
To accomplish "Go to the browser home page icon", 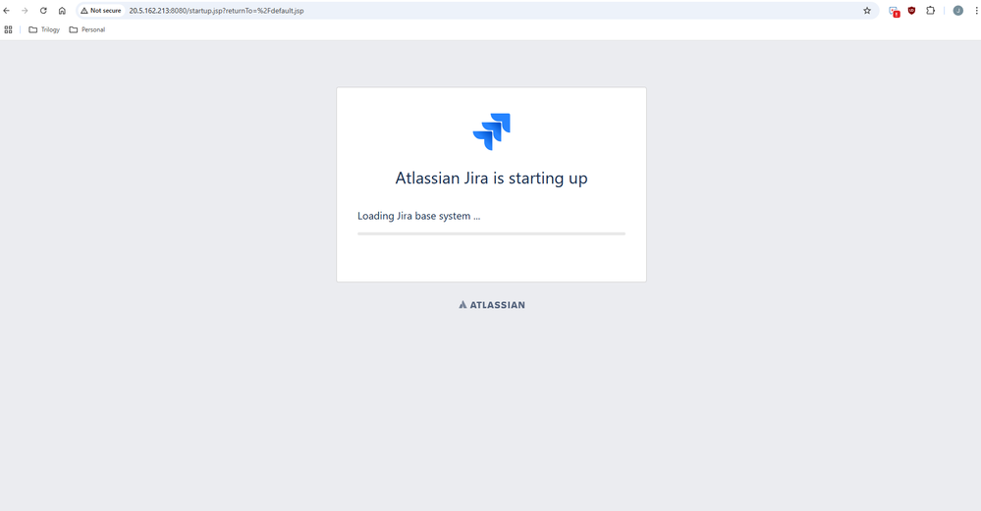I will tap(62, 11).
